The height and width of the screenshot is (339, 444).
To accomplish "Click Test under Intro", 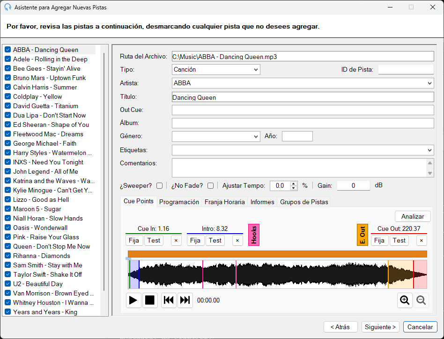I will click(x=215, y=241).
